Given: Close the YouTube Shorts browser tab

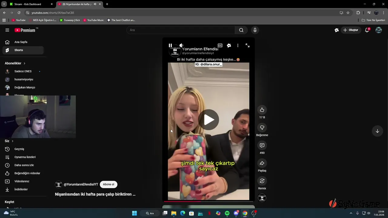Looking at the screenshot, I should (100, 4).
